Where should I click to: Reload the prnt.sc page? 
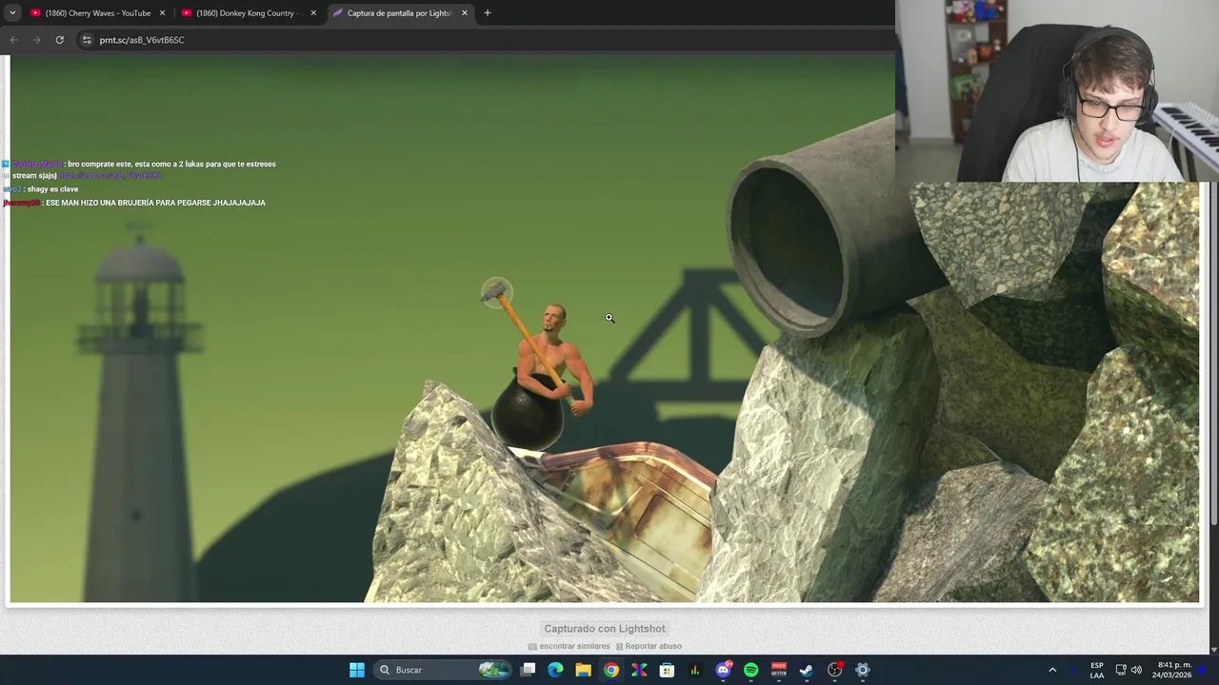(x=59, y=40)
